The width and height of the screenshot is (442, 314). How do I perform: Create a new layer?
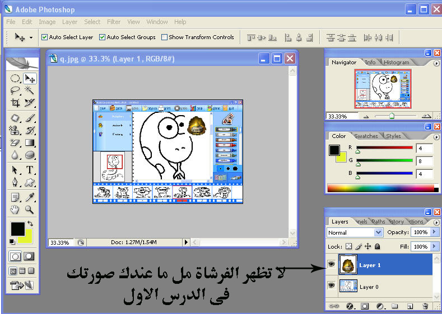pos(410,306)
